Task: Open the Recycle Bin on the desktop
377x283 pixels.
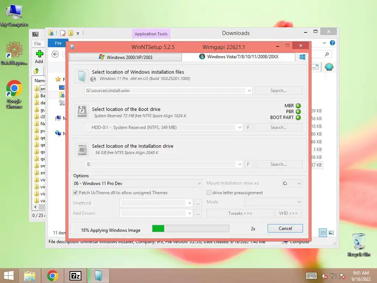Action: 359,245
